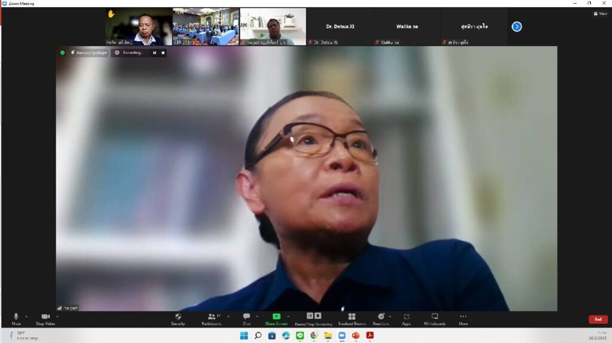Screen dimensions: 612x343
Task: Open the Chat panel
Action: tap(246, 318)
